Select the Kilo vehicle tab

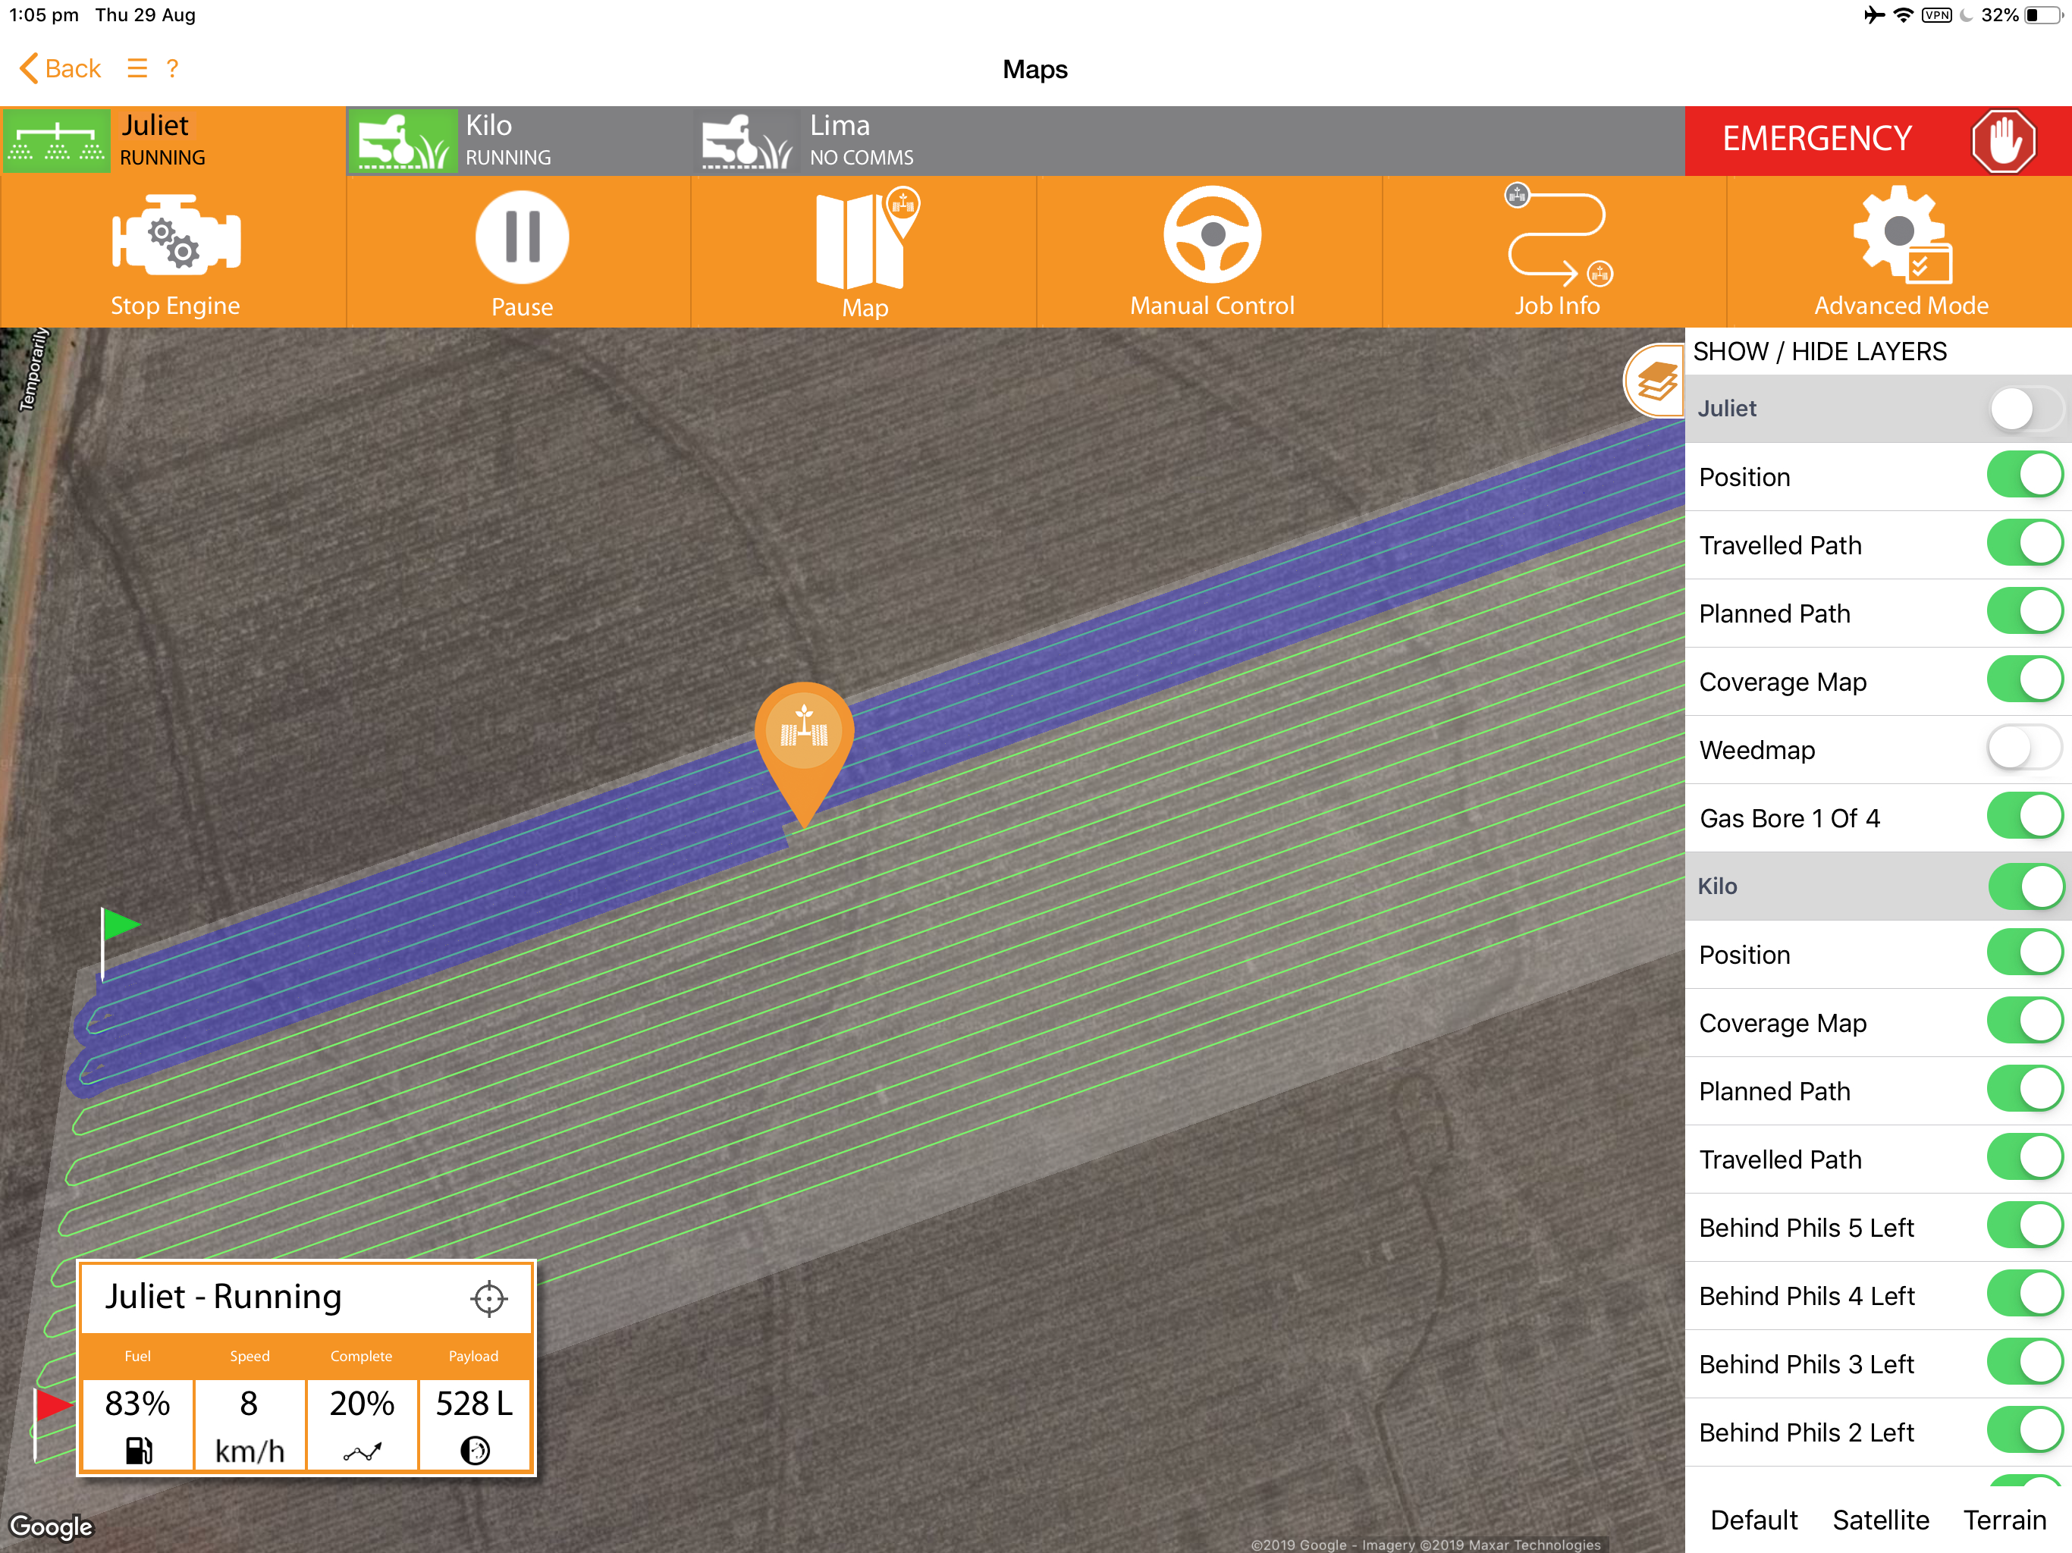[x=520, y=140]
